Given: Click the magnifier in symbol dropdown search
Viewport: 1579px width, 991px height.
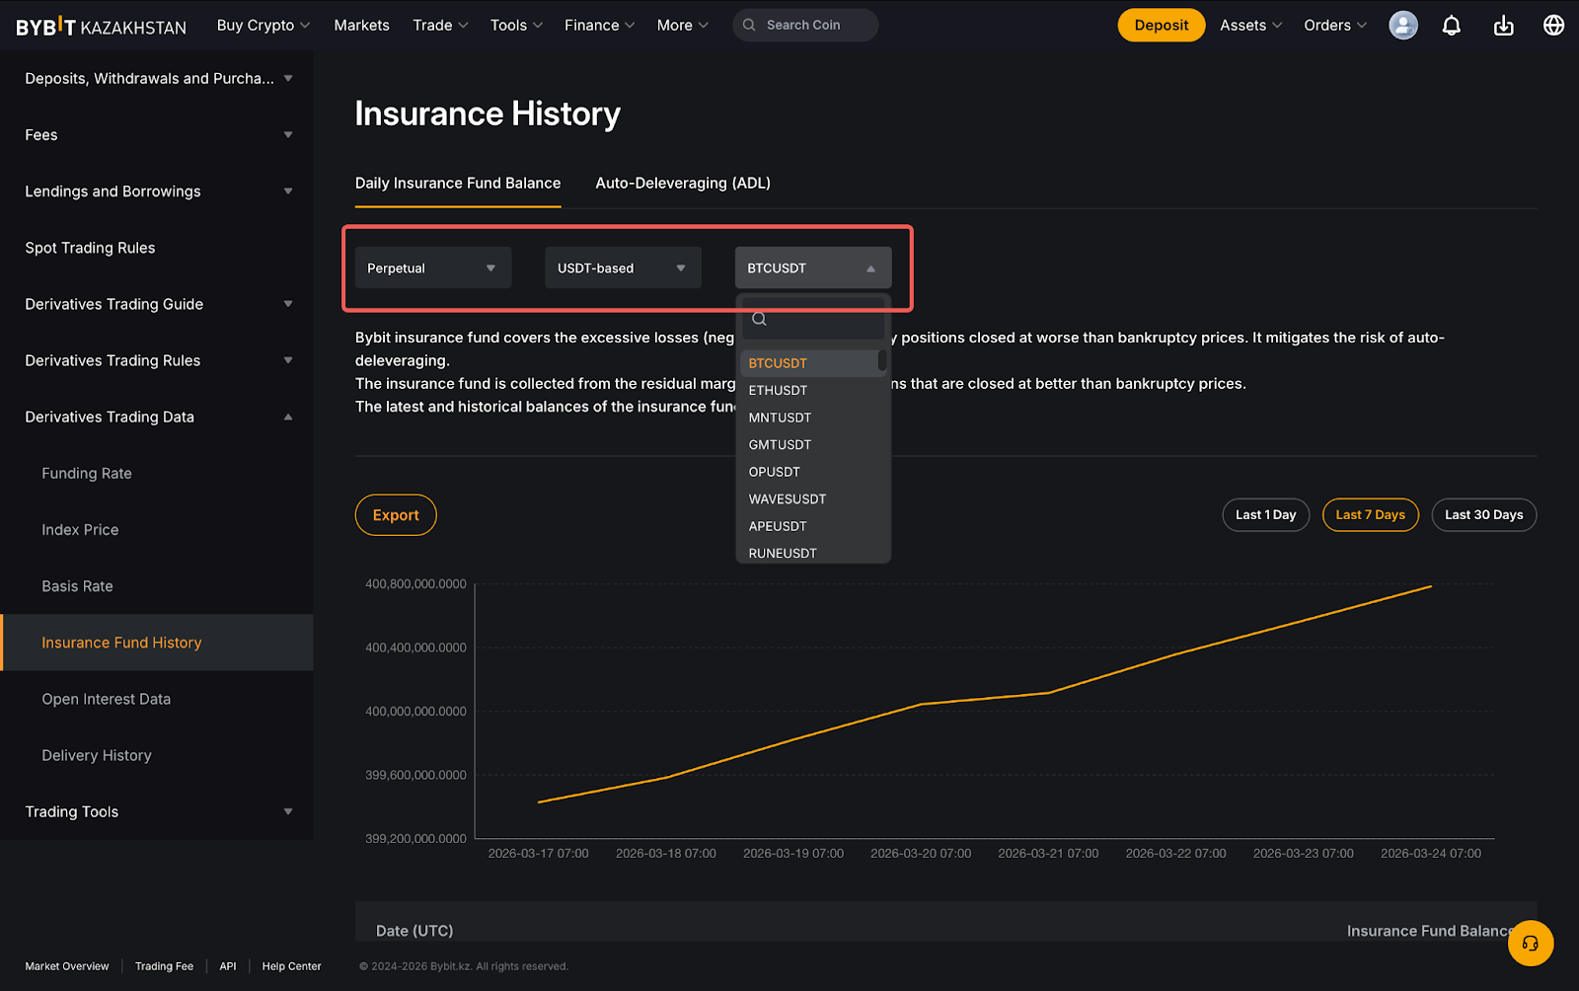Looking at the screenshot, I should (759, 319).
